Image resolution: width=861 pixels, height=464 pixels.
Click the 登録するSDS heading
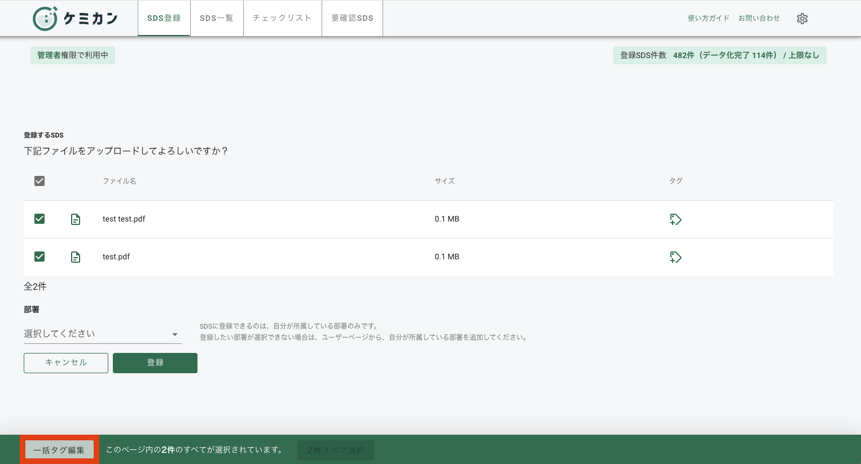(x=43, y=135)
